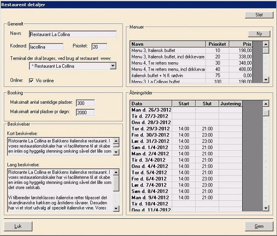Image resolution: width=277 pixels, height=236 pixels.
Task: Click Kort beskrivelse scroll down arrow
Action: pyautogui.click(x=116, y=152)
